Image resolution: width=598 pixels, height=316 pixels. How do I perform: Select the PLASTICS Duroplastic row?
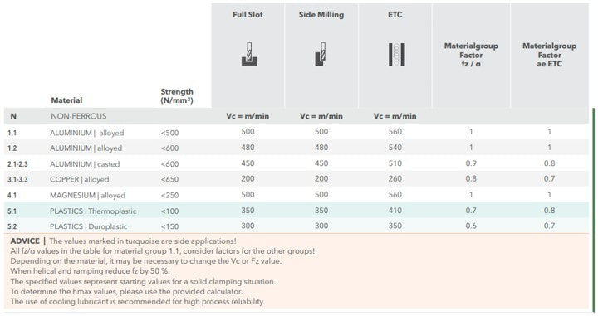click(297, 226)
